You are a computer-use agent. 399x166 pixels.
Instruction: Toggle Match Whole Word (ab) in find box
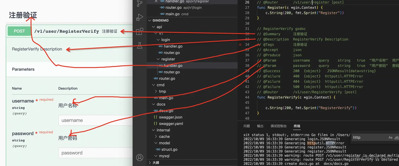[396, 137]
